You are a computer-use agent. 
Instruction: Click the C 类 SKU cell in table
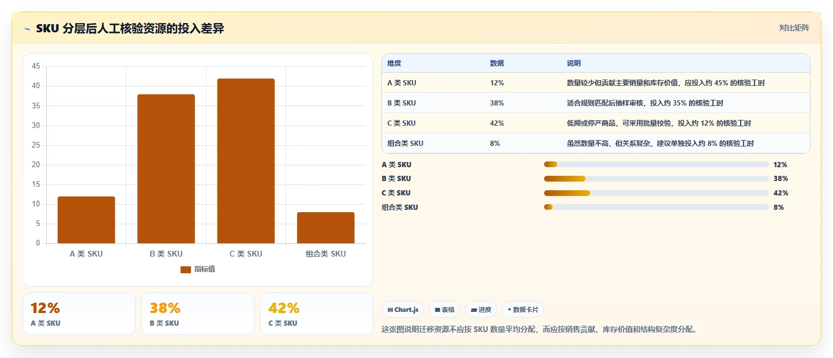[402, 123]
